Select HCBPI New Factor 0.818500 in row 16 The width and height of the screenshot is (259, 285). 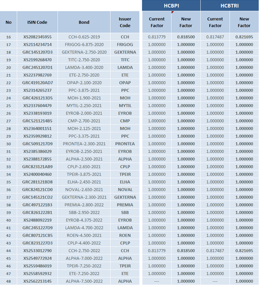point(186,37)
